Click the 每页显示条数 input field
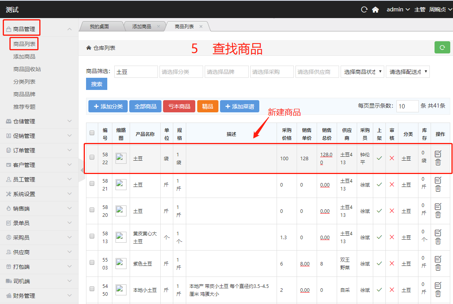 pos(407,106)
